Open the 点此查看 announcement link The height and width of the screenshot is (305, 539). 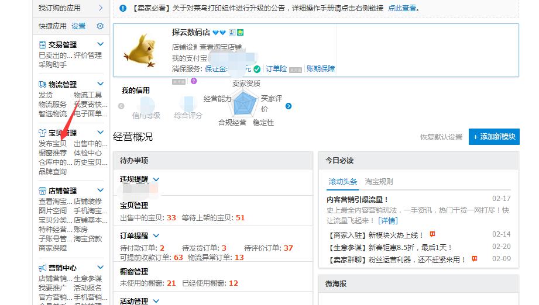(402, 8)
